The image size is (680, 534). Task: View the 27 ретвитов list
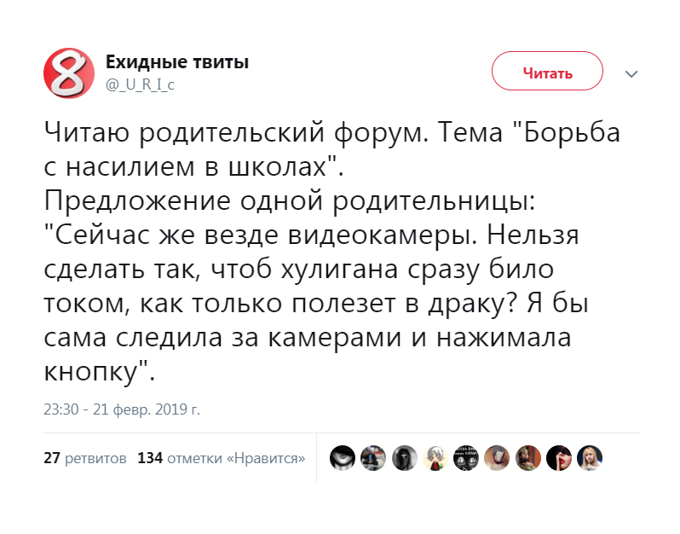click(x=85, y=458)
